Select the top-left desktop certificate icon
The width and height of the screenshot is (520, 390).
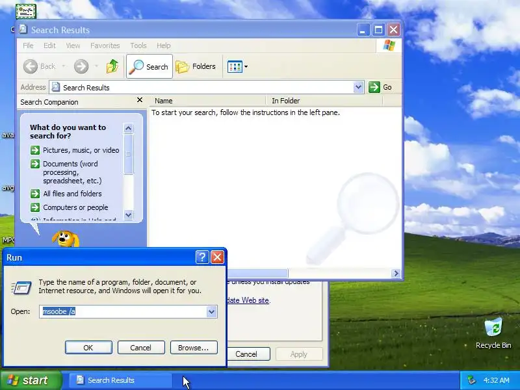(26, 12)
